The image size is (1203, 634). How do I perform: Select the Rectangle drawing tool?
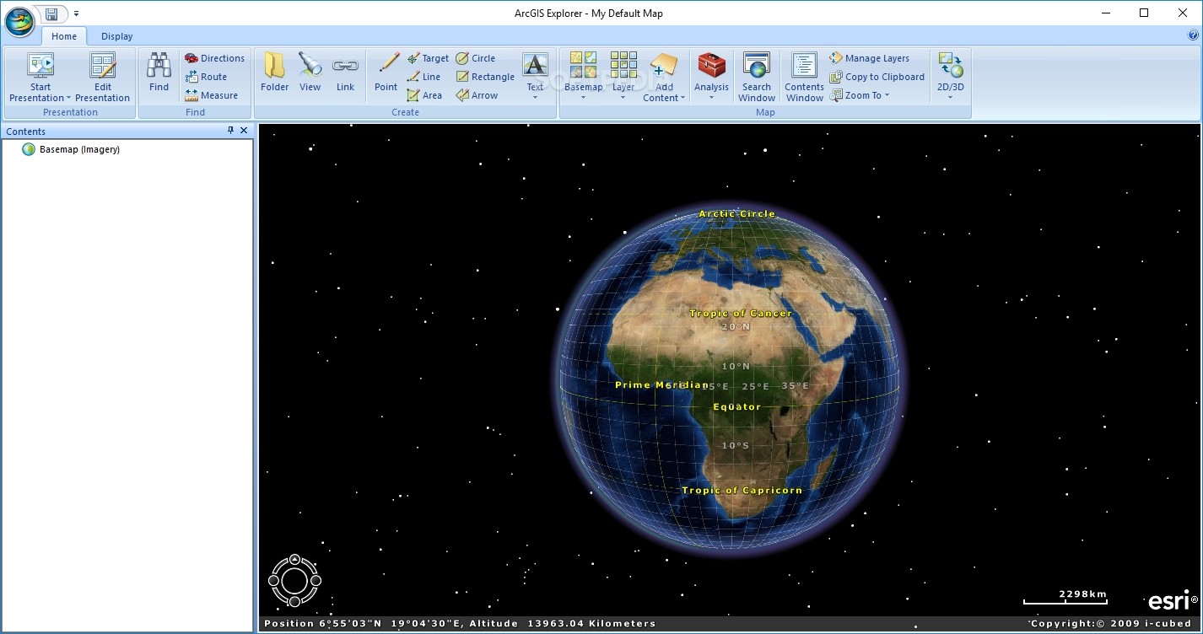[x=485, y=77]
